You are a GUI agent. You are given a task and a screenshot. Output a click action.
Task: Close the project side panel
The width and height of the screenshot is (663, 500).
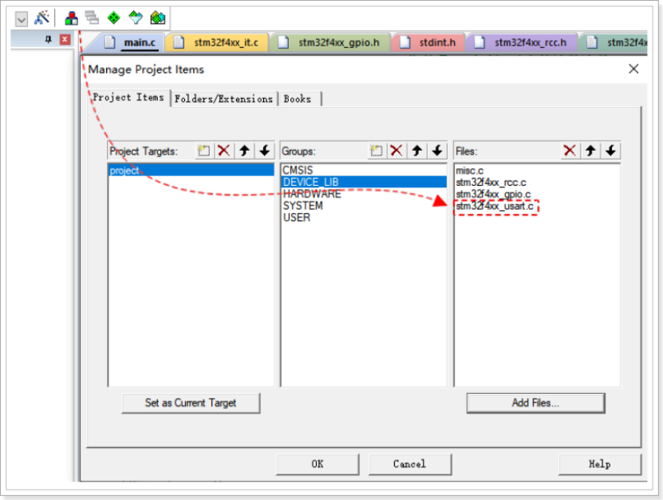click(65, 40)
